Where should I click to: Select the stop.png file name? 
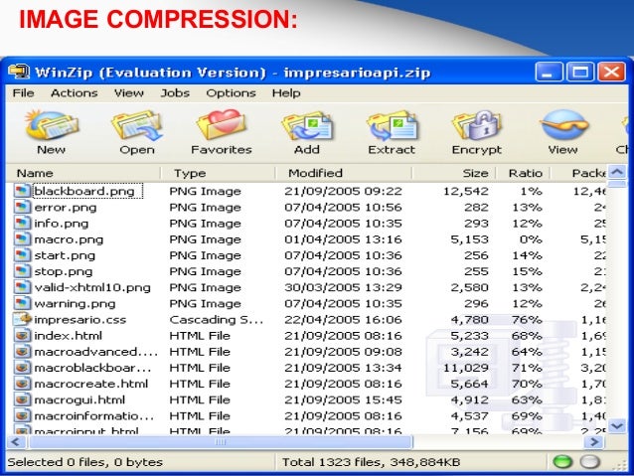(x=64, y=271)
